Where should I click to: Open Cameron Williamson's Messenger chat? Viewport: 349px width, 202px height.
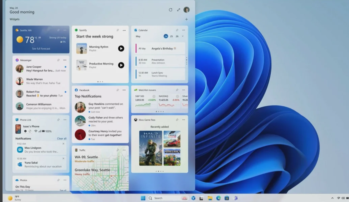tap(41, 106)
